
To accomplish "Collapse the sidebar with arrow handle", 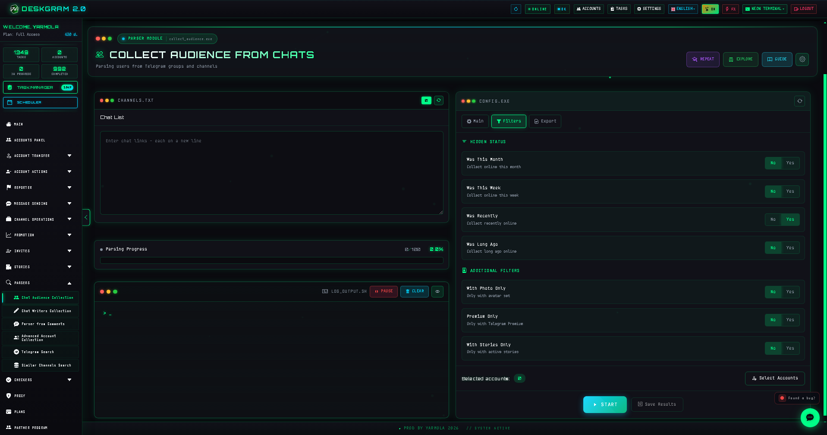I will click(86, 217).
